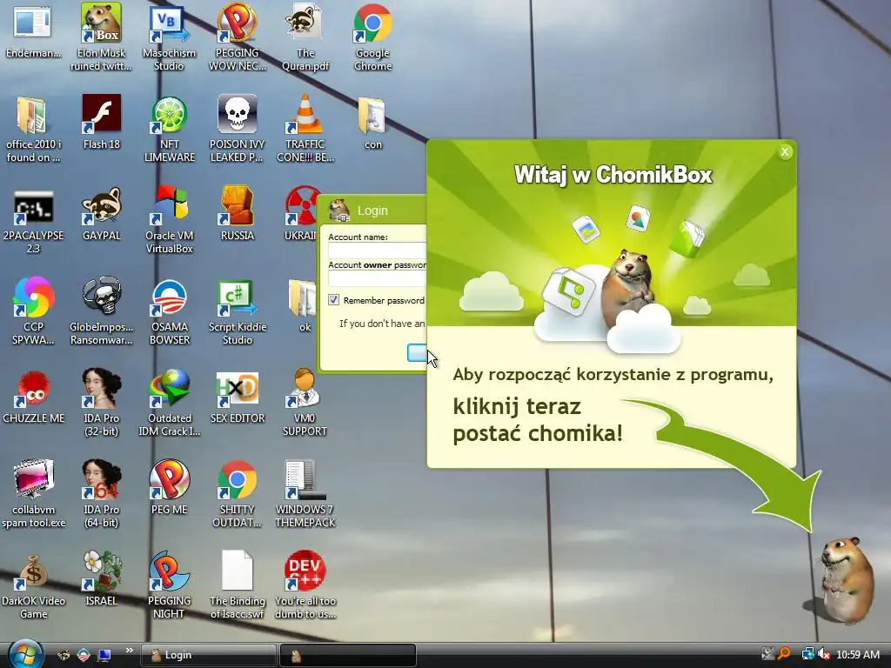Click the Account owner password field

click(377, 278)
